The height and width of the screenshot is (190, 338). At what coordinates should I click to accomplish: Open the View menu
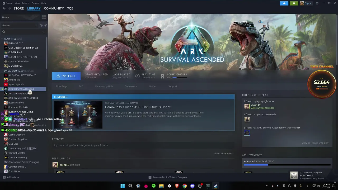(x=17, y=3)
